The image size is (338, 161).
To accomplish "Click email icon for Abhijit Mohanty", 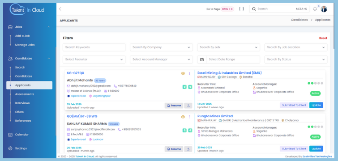I will 68,86.
